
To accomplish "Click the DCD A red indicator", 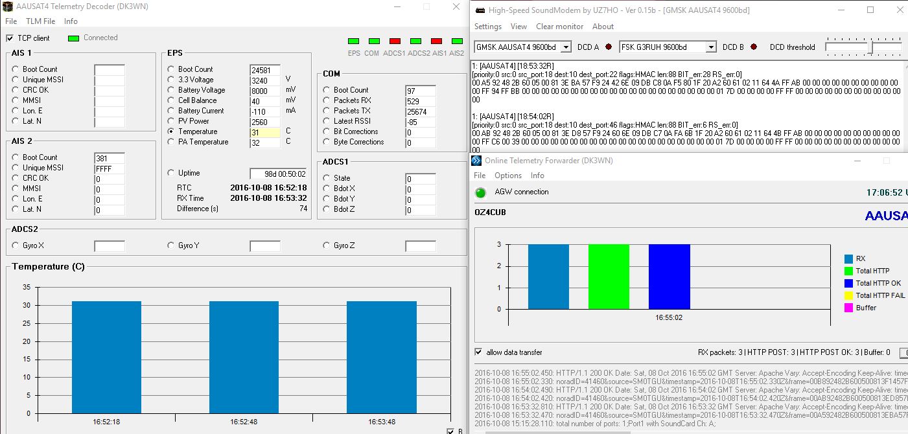I will click(609, 47).
